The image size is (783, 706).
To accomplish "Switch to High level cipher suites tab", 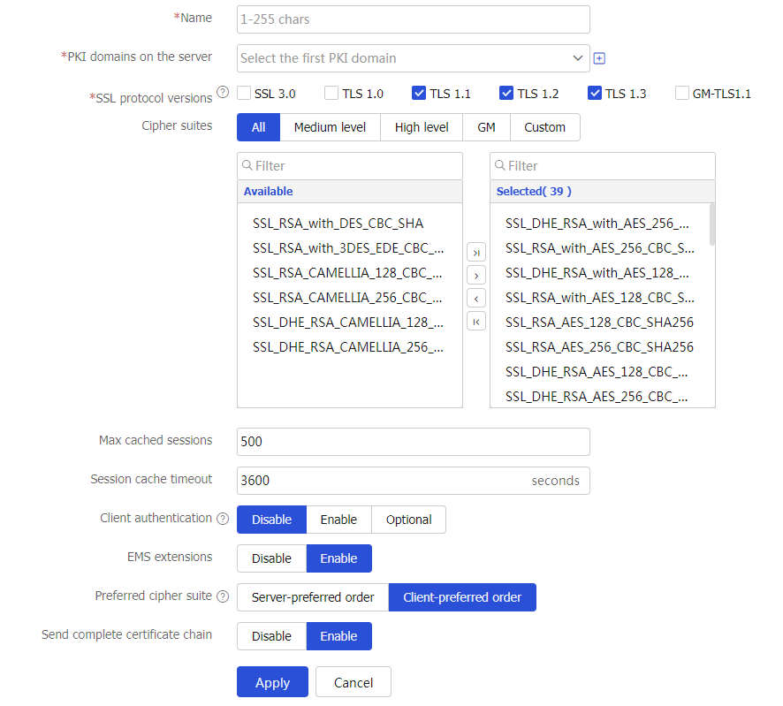I will click(422, 127).
